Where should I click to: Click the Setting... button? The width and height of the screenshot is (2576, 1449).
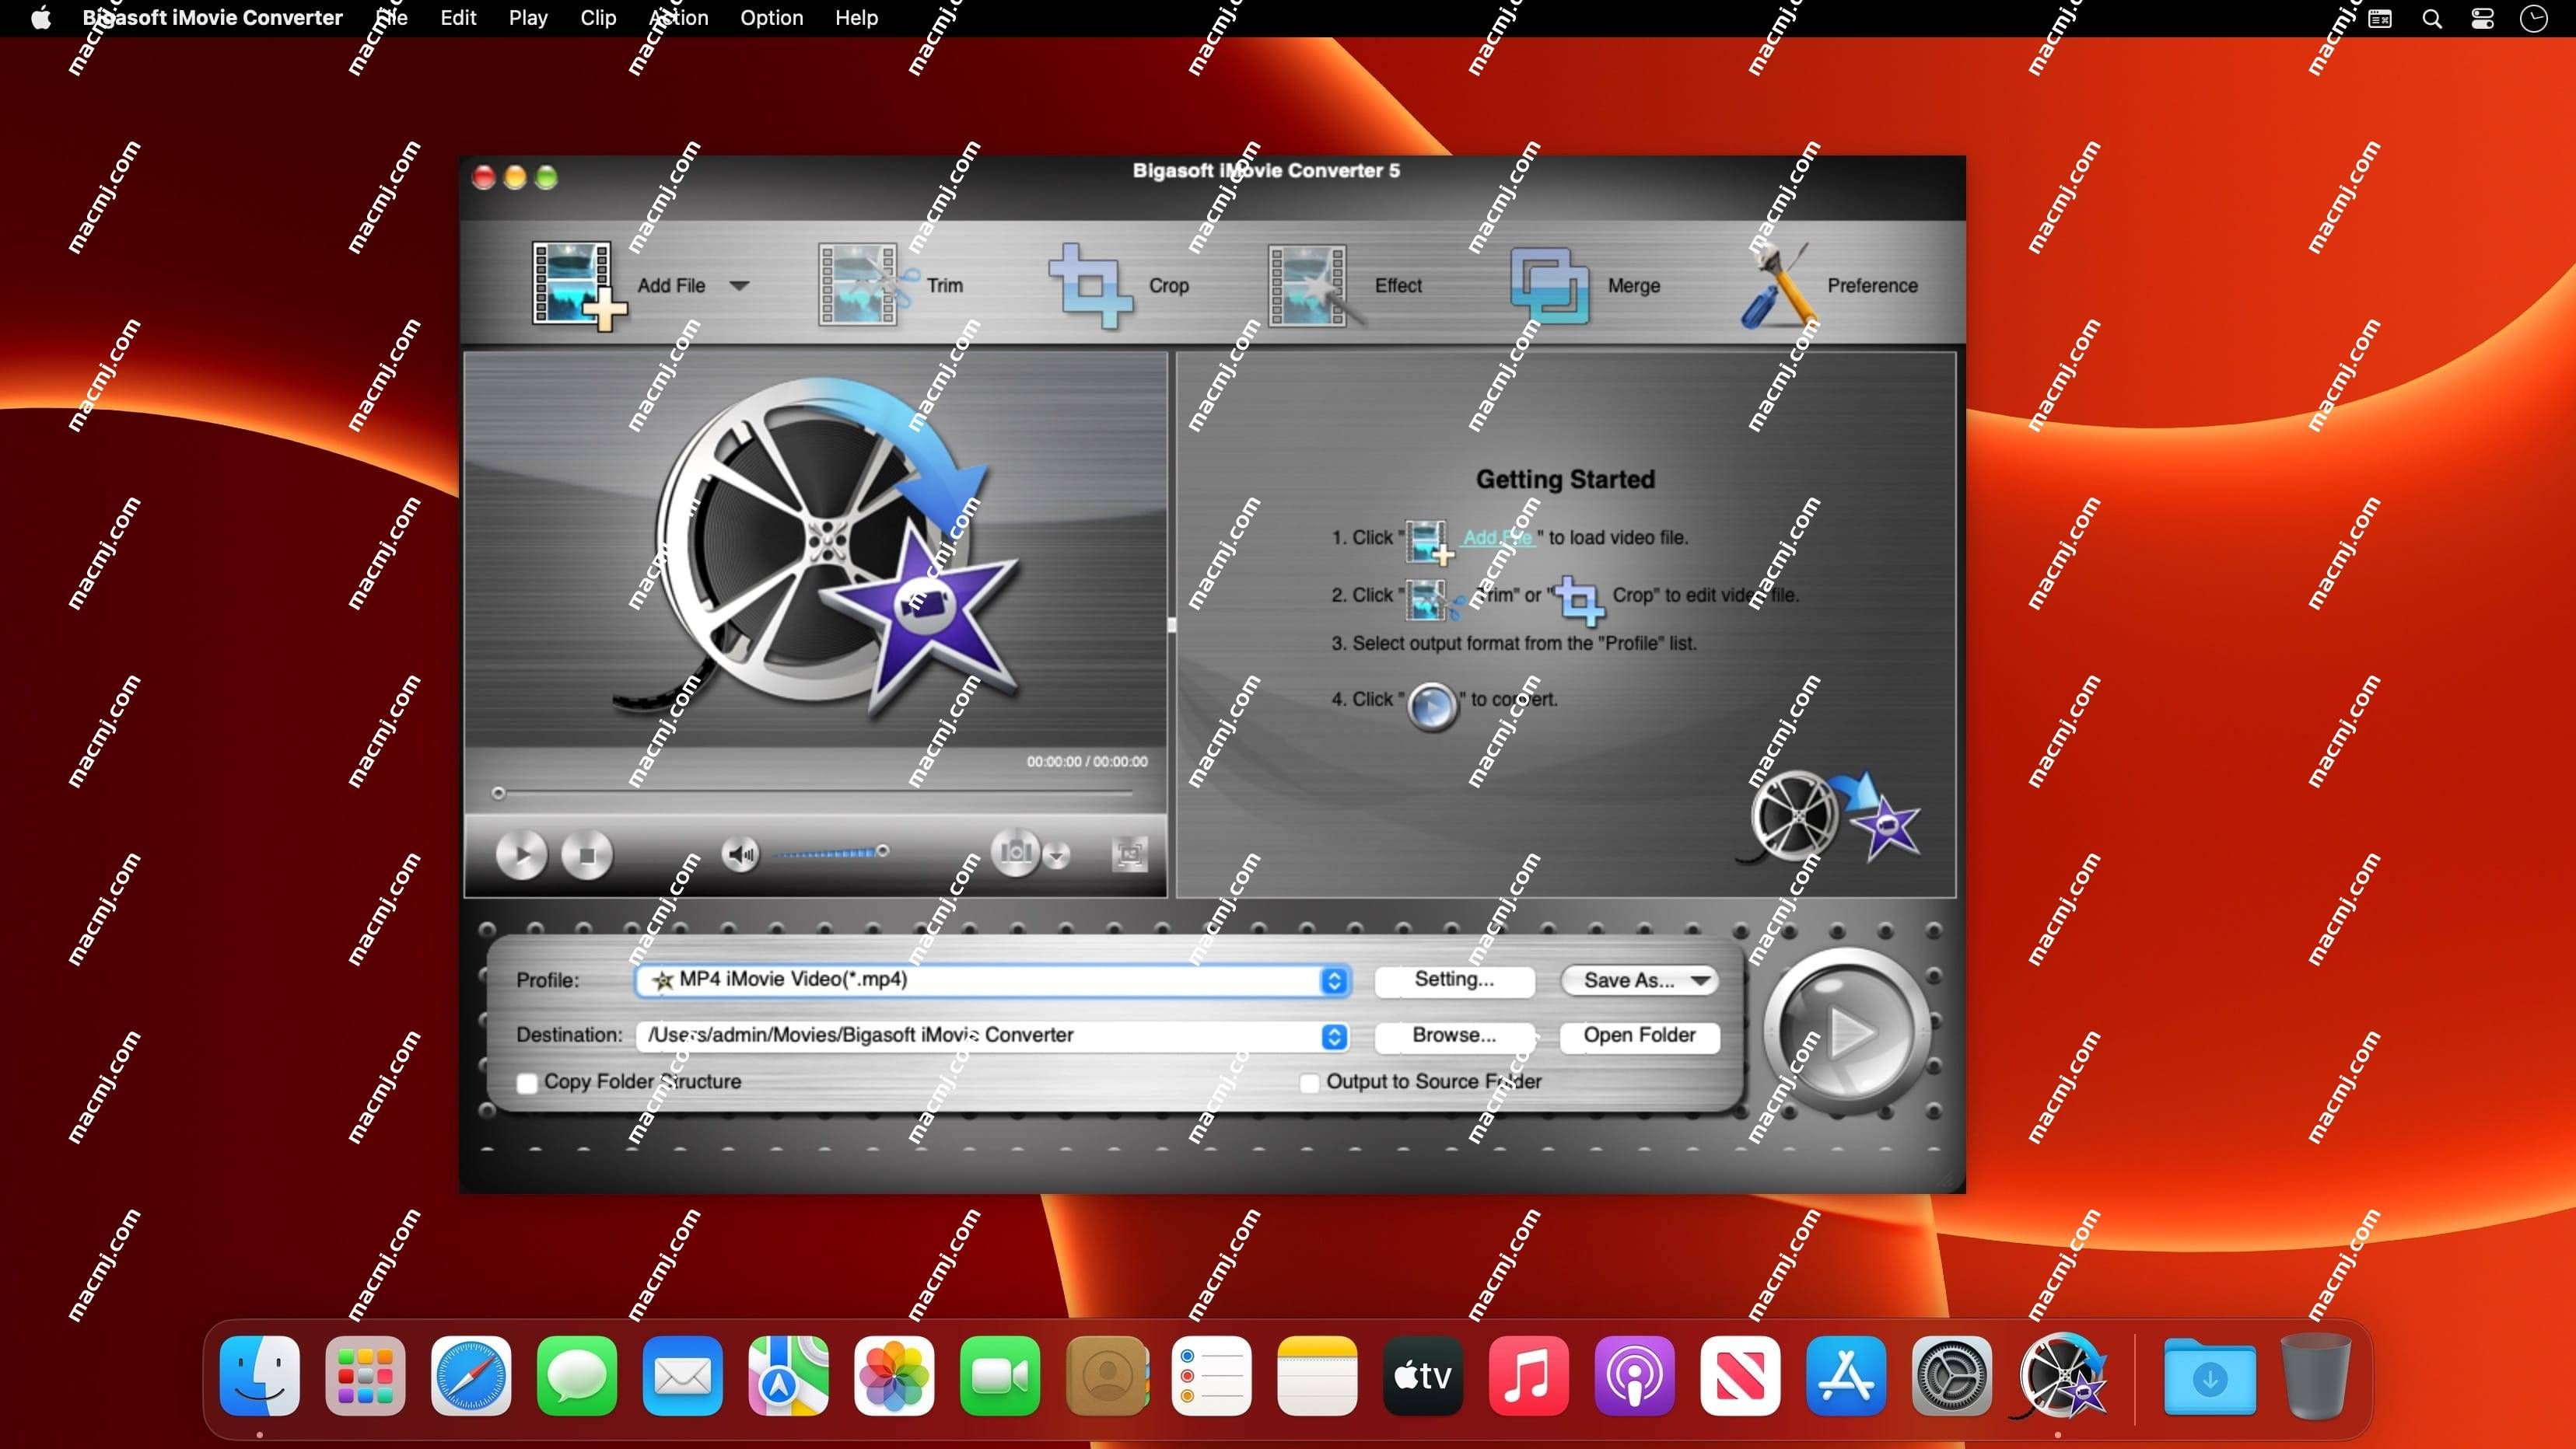pyautogui.click(x=1454, y=980)
